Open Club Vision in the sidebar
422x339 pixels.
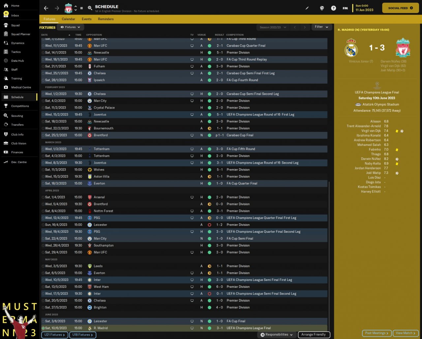pos(19,144)
